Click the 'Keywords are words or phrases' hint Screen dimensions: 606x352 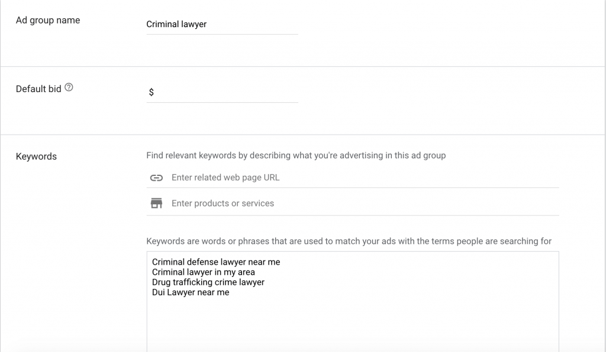coord(349,241)
